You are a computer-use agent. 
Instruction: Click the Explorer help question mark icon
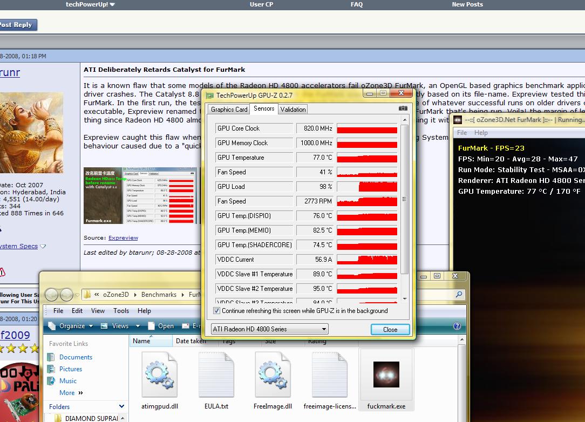click(457, 326)
